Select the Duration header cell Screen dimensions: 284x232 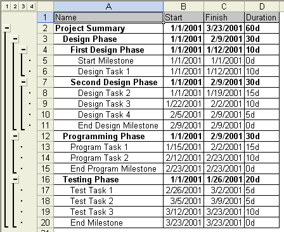pyautogui.click(x=262, y=17)
